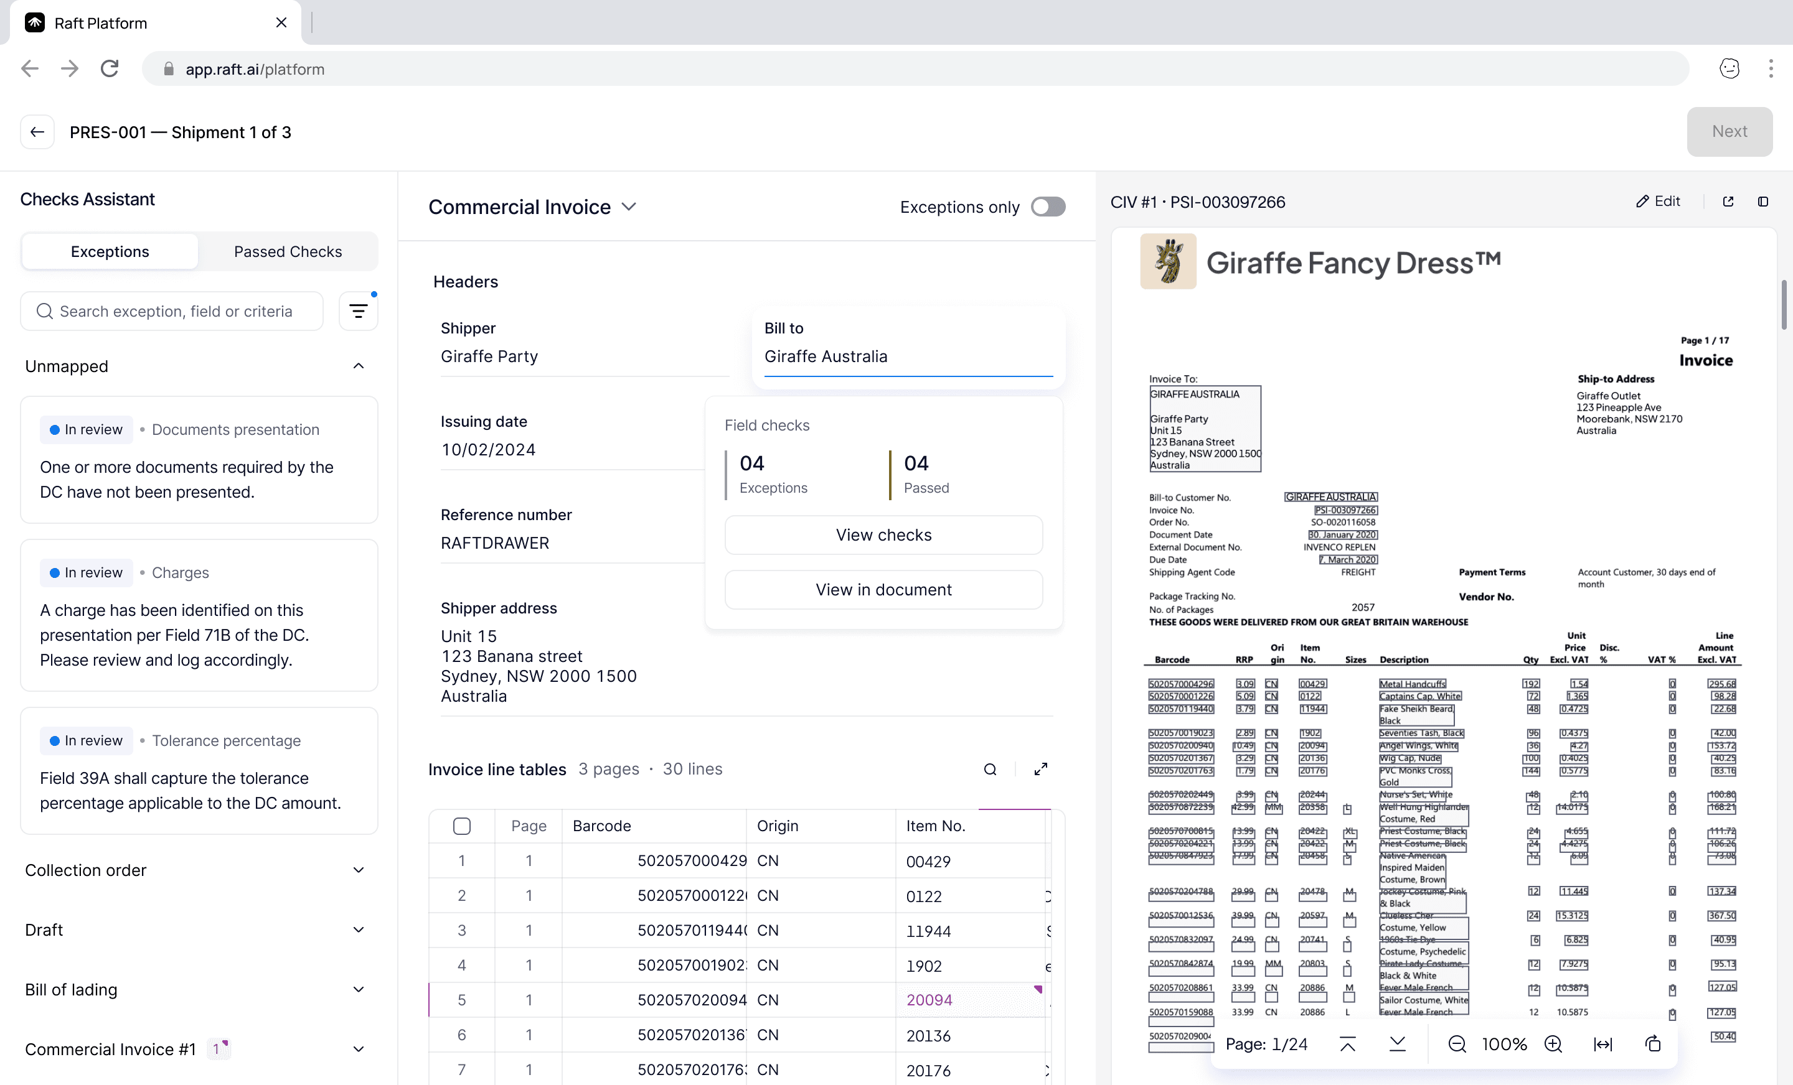The image size is (1793, 1085).
Task: Open the Charges exception card
Action: point(199,615)
